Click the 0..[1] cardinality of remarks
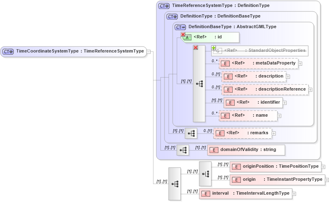This screenshot has height=202, width=329. coord(208,131)
